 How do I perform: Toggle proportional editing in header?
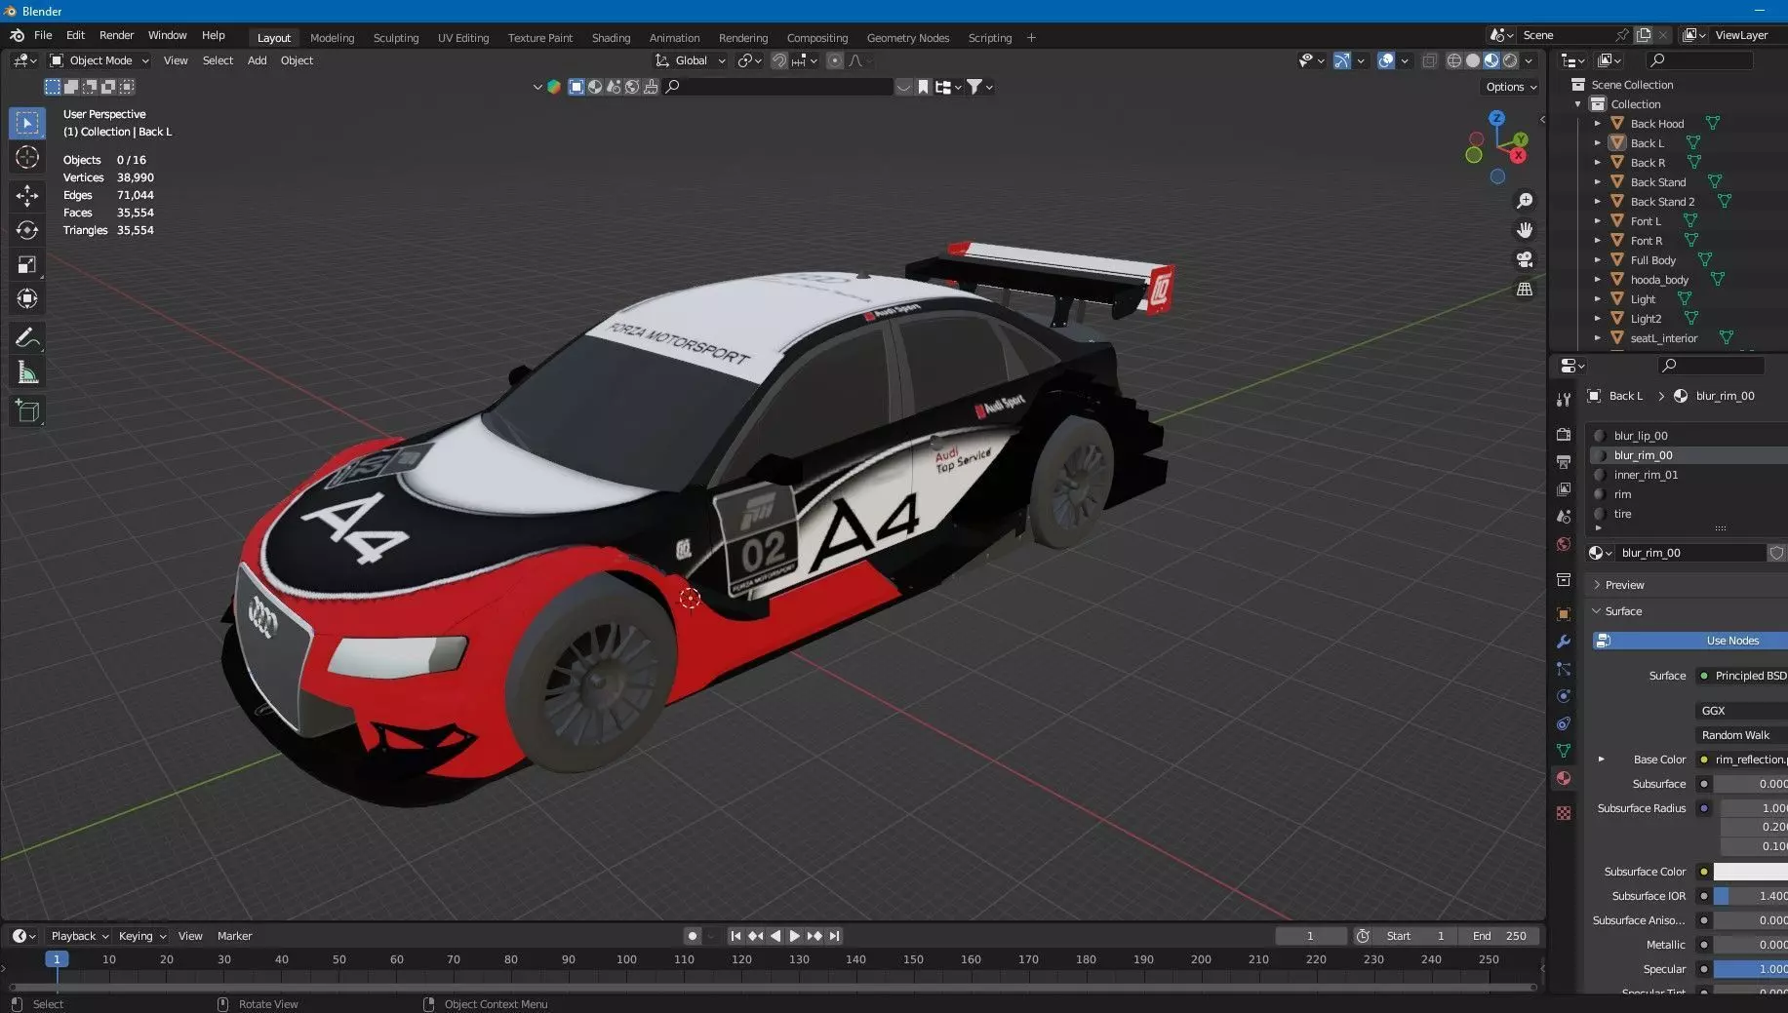pyautogui.click(x=835, y=60)
